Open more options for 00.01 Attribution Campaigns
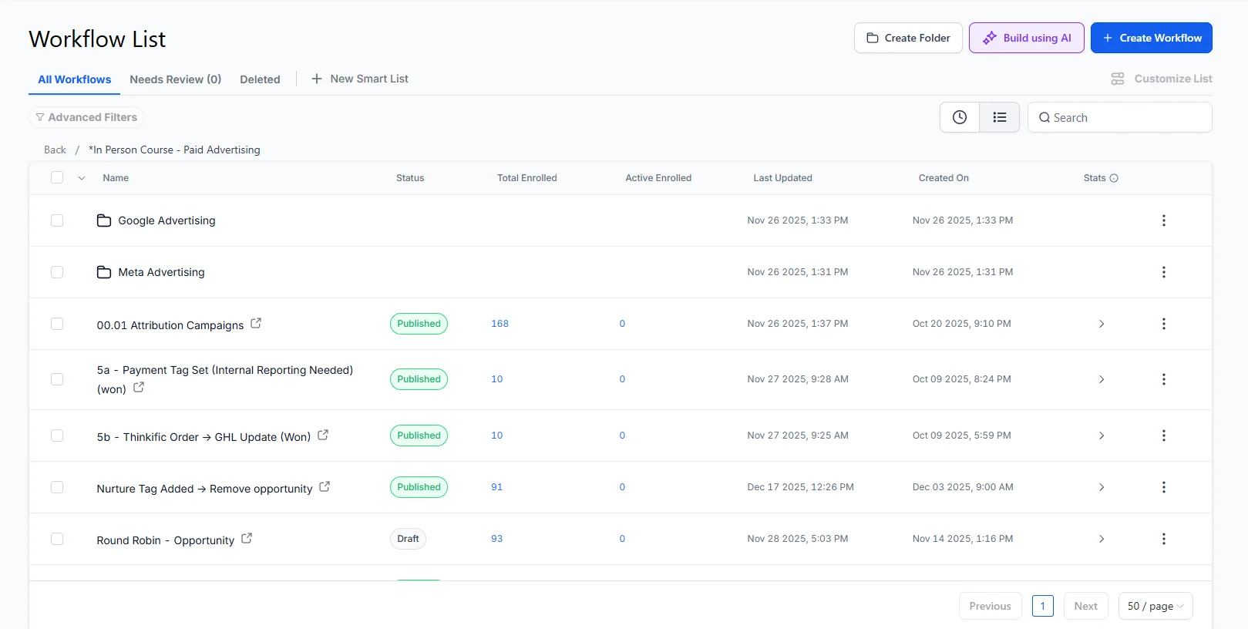Screen dimensions: 1248x629 point(1164,324)
